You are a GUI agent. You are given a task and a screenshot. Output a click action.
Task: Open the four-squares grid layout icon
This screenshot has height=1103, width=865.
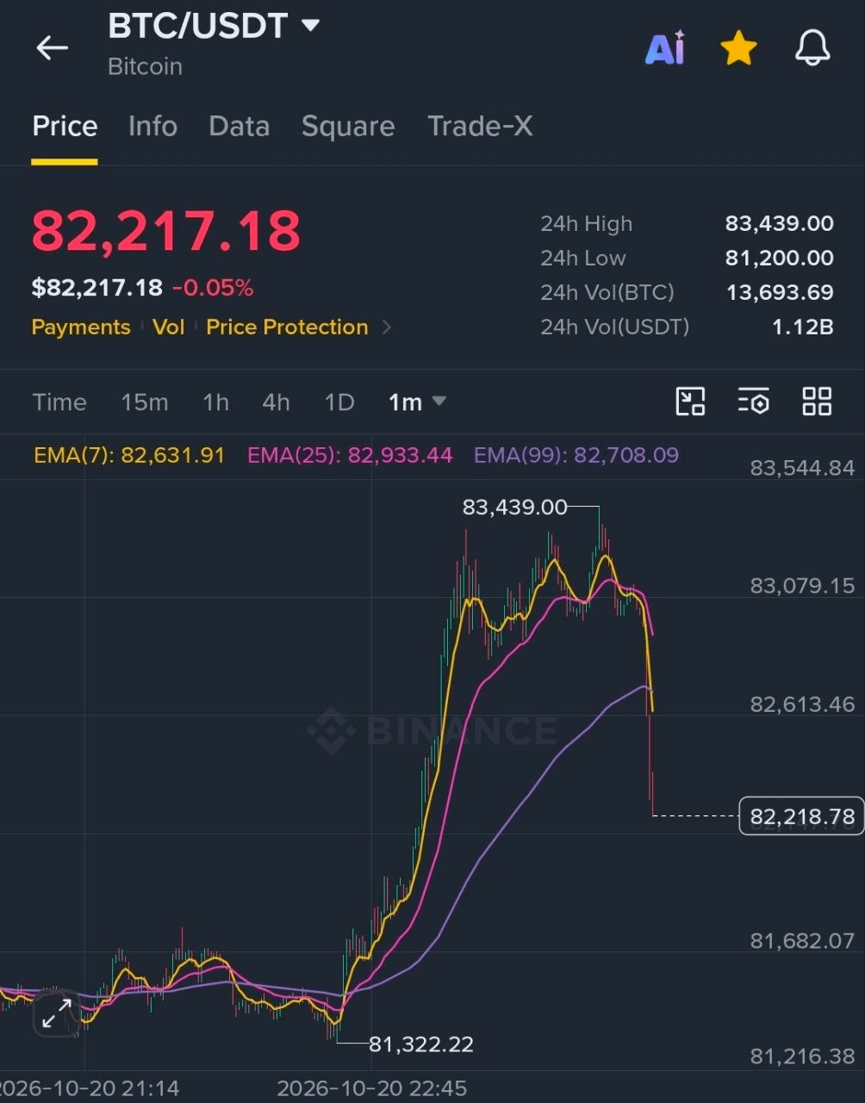click(x=817, y=402)
